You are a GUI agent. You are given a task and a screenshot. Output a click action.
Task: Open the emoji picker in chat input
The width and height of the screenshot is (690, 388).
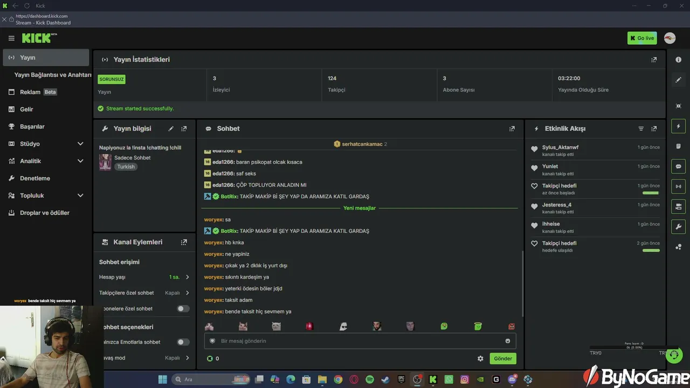tap(508, 341)
